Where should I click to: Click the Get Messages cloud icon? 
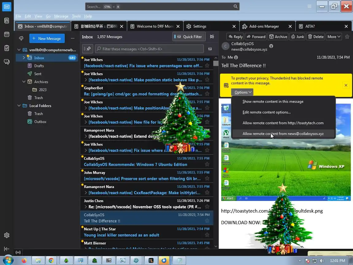point(21,38)
